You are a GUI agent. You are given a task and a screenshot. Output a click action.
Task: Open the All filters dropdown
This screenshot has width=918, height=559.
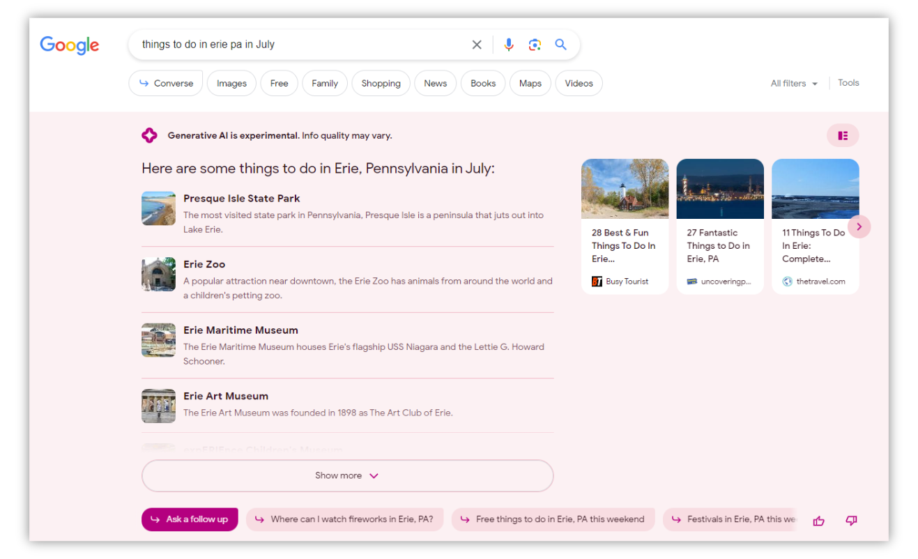click(x=793, y=83)
